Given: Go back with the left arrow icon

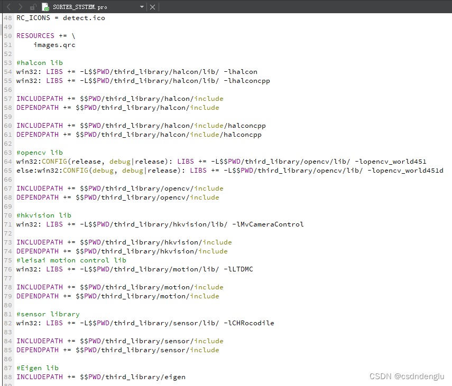Looking at the screenshot, I should click(x=8, y=7).
